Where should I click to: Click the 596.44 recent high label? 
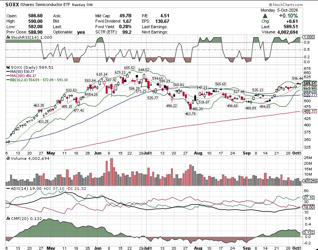tap(297, 79)
